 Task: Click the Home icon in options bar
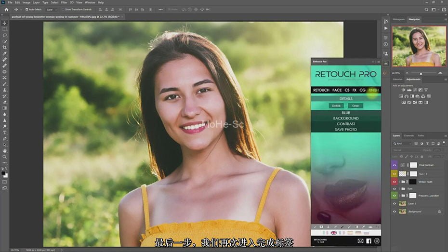point(6,9)
